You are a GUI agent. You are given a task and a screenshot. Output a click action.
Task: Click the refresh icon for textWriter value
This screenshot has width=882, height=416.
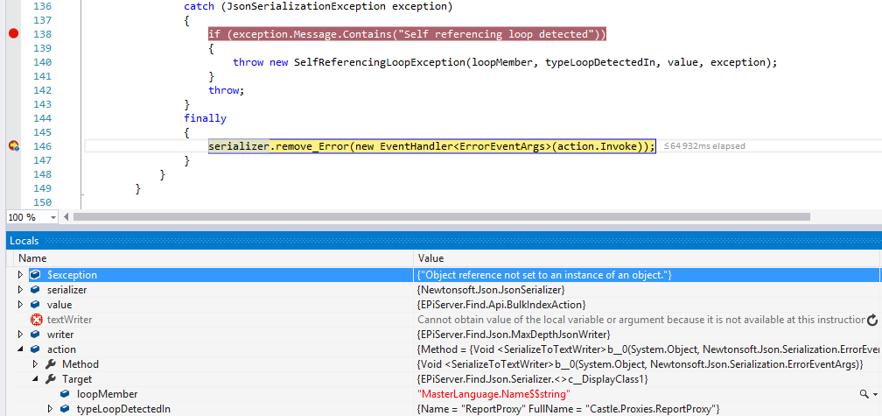click(876, 320)
